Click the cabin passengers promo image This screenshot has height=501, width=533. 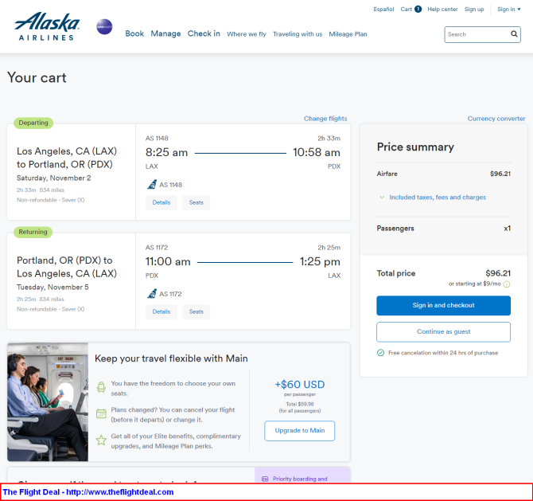pos(48,402)
